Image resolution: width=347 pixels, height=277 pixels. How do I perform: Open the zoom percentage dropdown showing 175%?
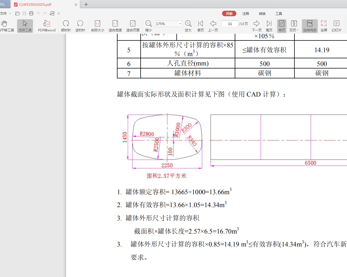[180, 24]
